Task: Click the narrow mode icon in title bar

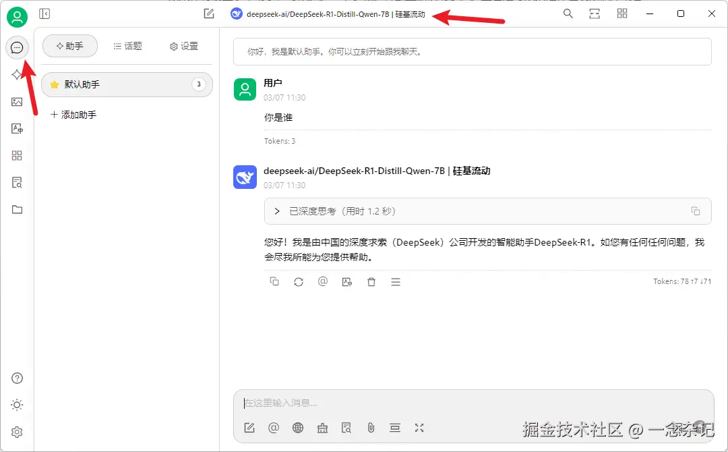Action: tap(595, 14)
